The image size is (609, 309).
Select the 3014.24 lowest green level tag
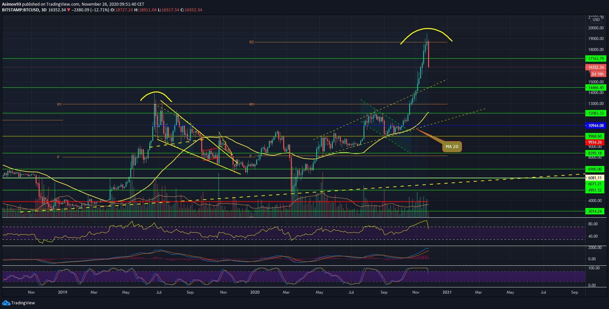[x=595, y=211]
